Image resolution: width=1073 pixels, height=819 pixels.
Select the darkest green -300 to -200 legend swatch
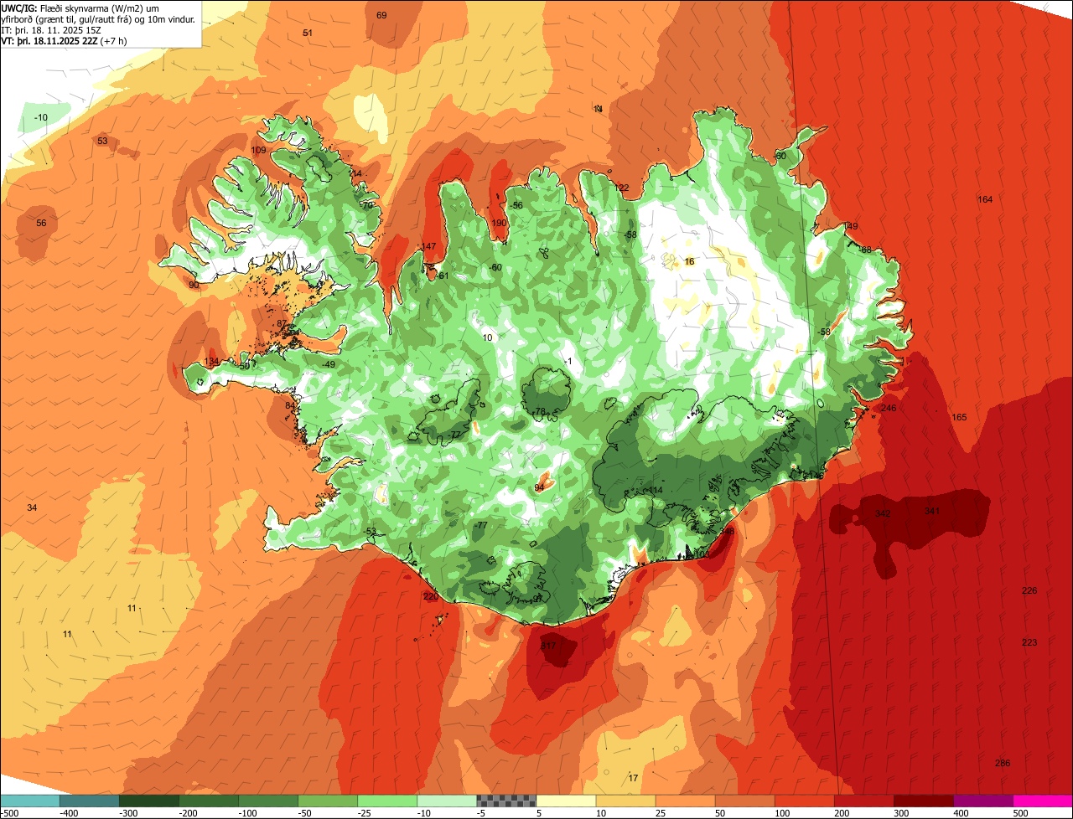(148, 801)
